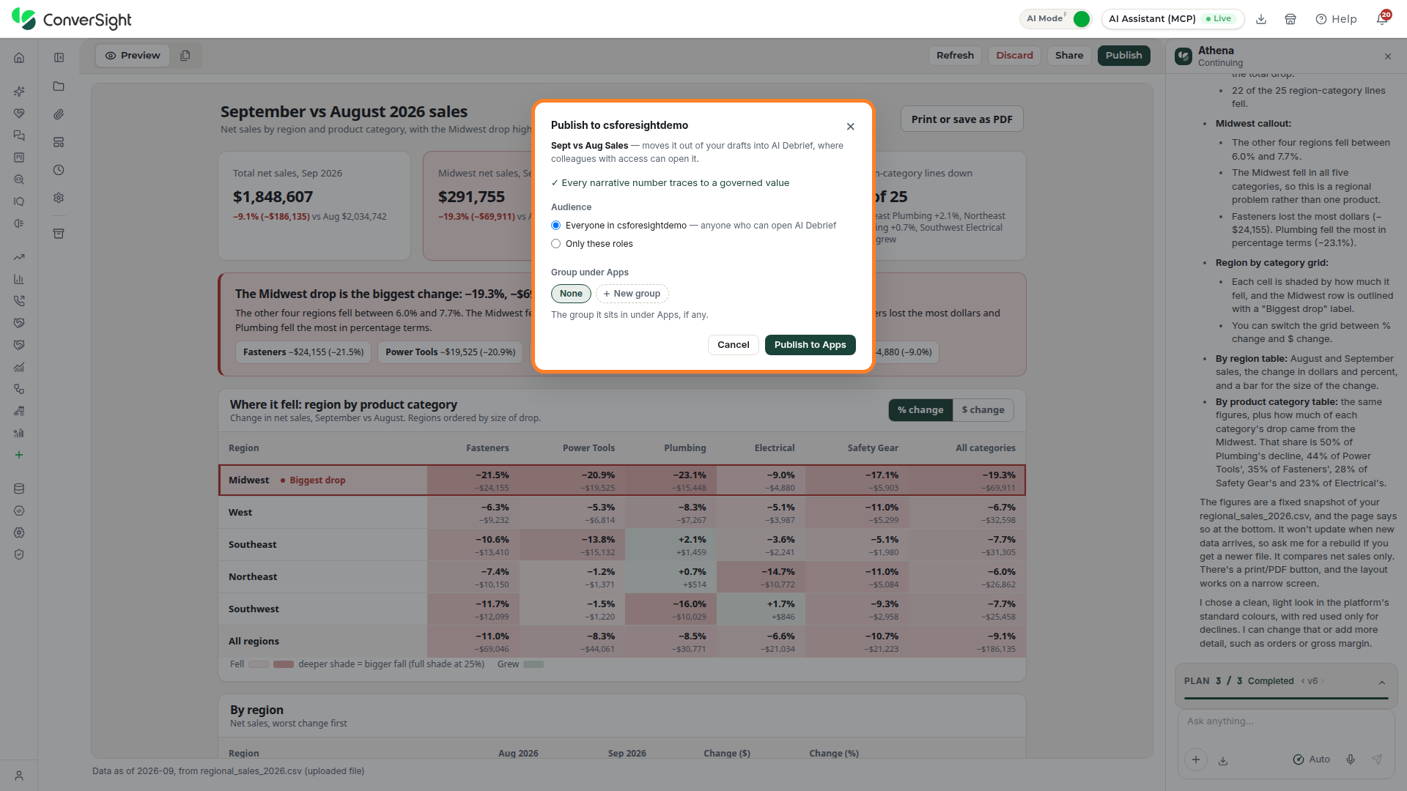Click the microphone icon in chat
Screen dimensions: 1407x791
[x=1351, y=760]
